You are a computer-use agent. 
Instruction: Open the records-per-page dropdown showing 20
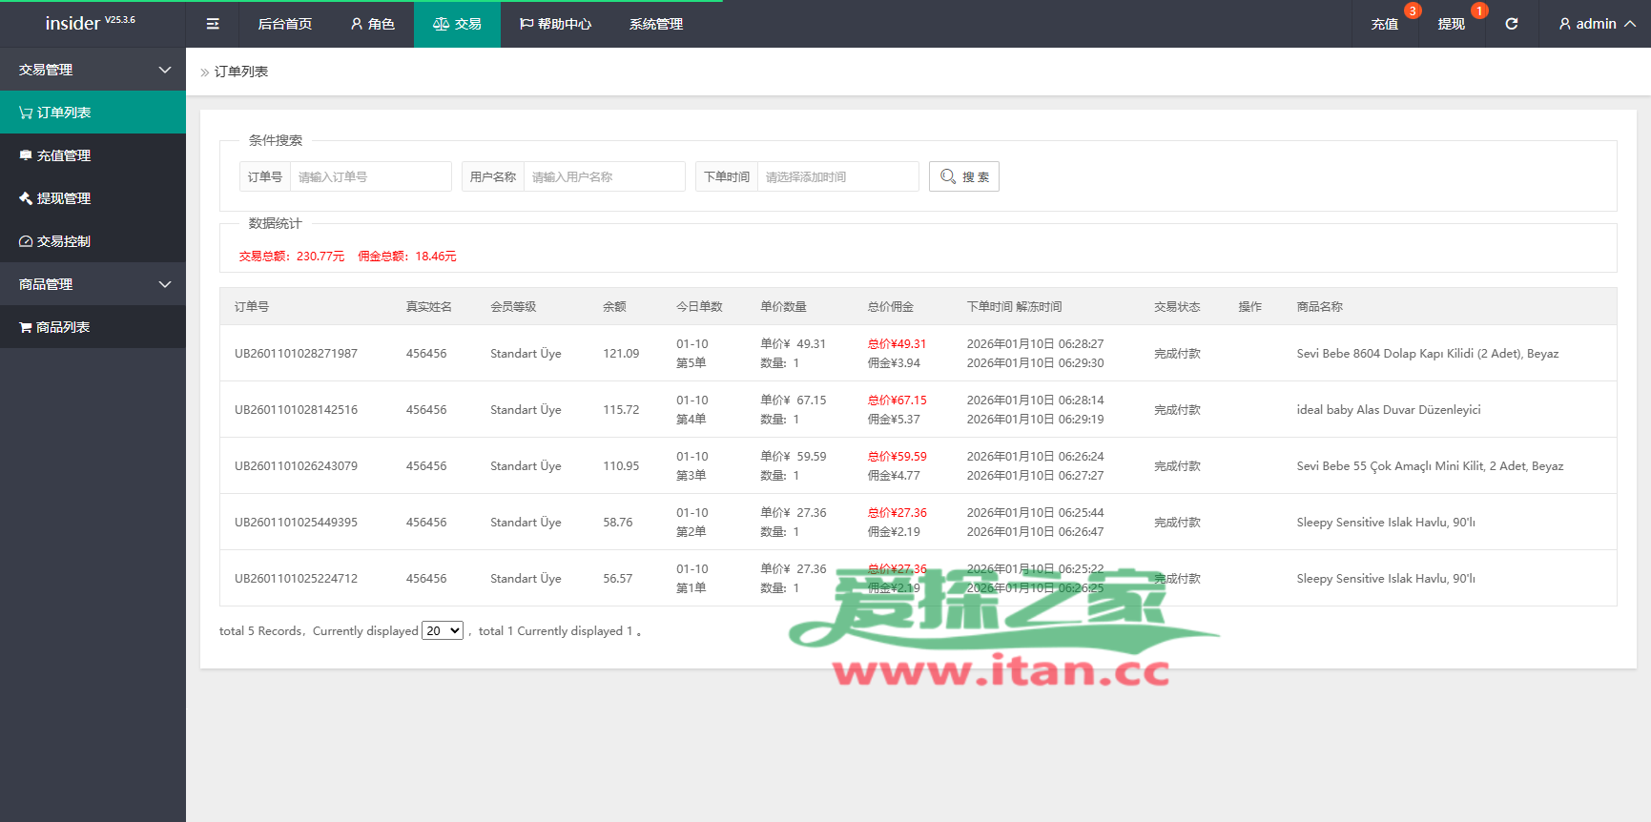(x=443, y=630)
